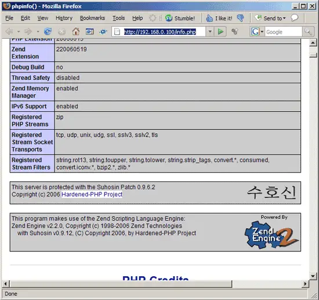Click the spinning throbber activity icon
This screenshot has height=300, width=319.
[x=153, y=18]
